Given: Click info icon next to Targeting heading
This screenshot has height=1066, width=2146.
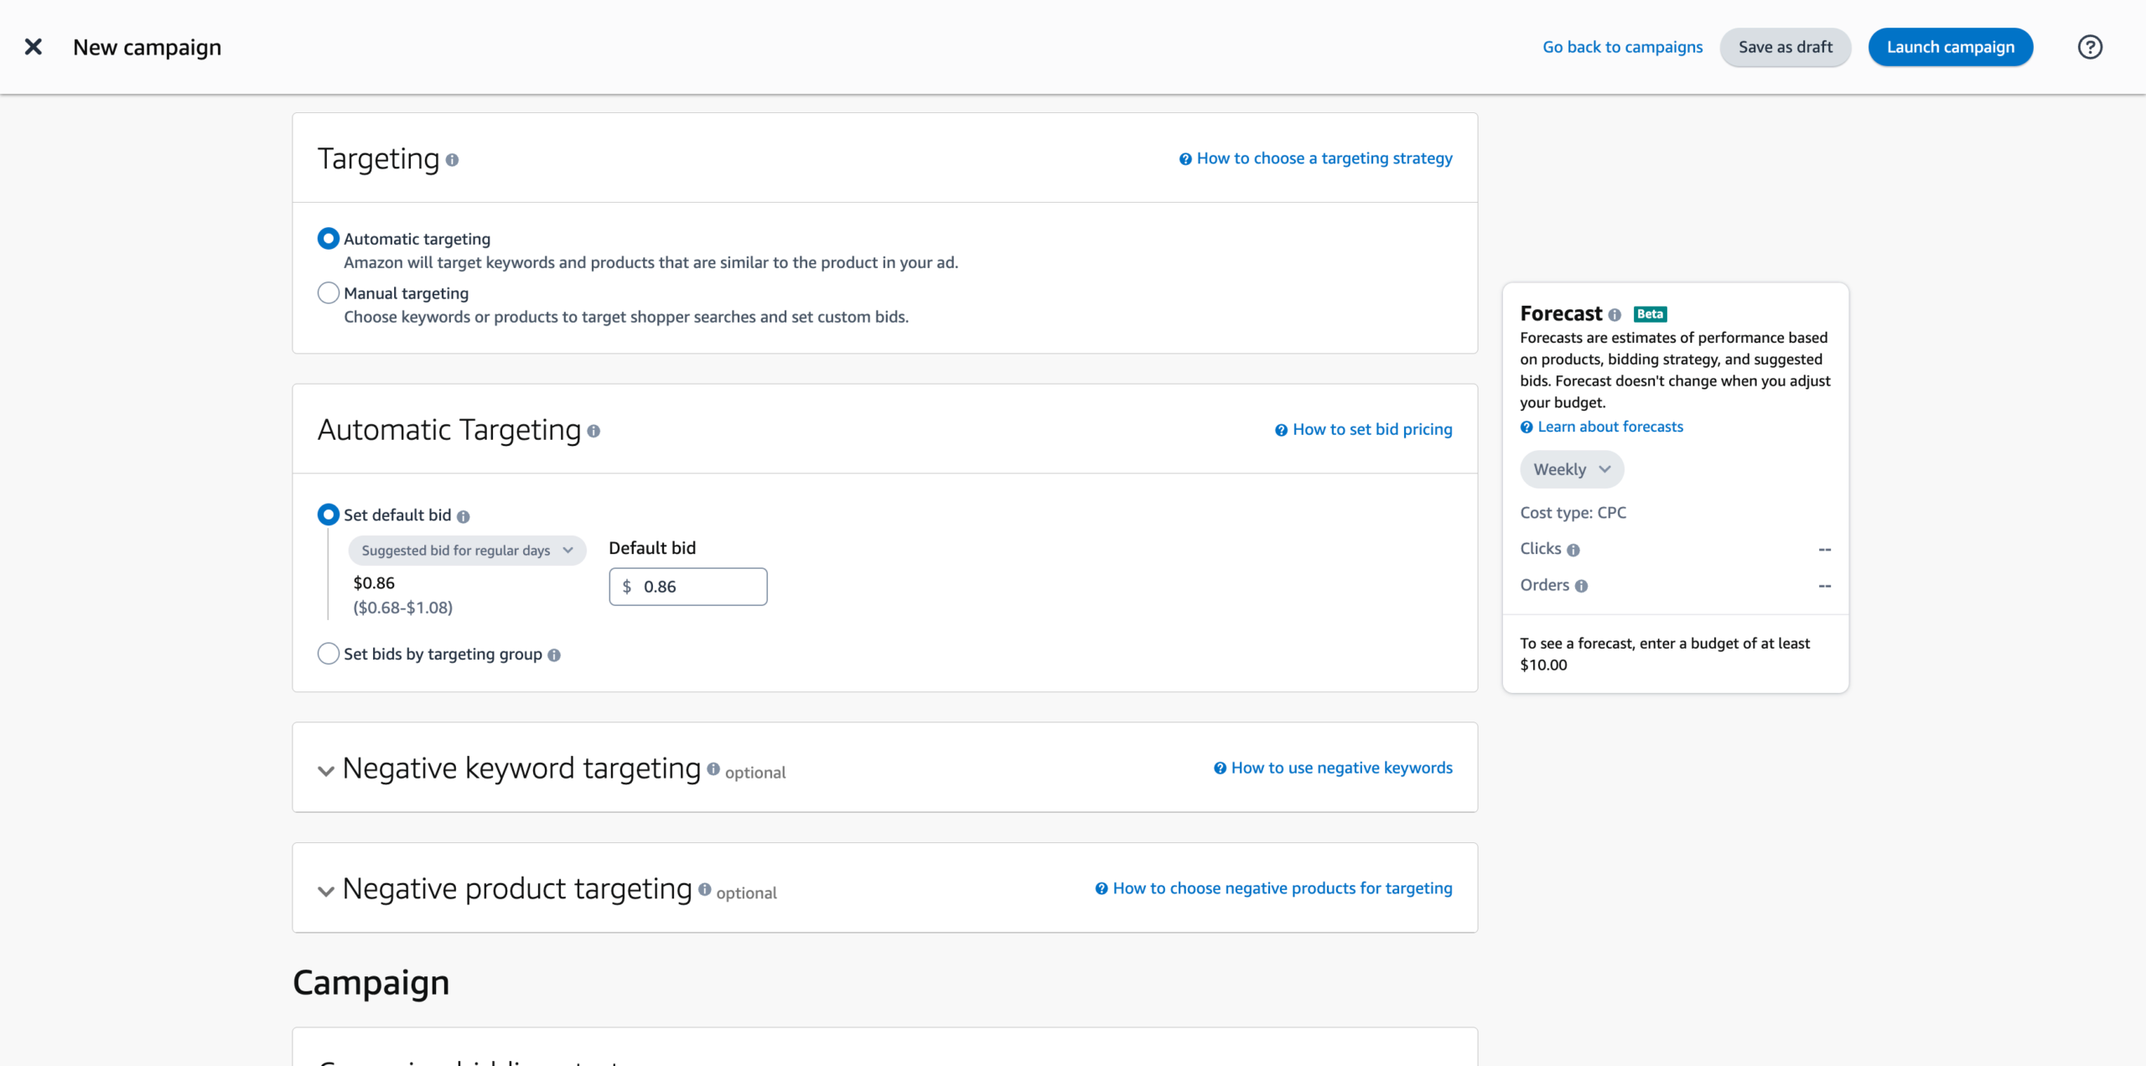Looking at the screenshot, I should pos(452,160).
